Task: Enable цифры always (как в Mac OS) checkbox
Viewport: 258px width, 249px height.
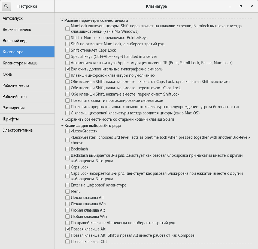Action: 68,113
